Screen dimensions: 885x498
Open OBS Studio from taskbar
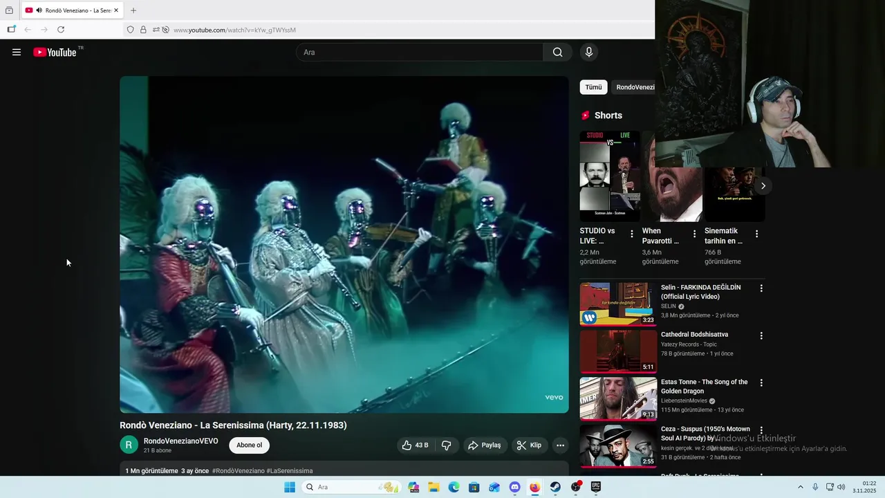point(575,487)
